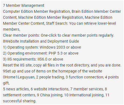The height and width of the screenshot is (105, 124).
Task: Click '8Website Installation and Deployment Guide' heading
Action: (41, 41)
